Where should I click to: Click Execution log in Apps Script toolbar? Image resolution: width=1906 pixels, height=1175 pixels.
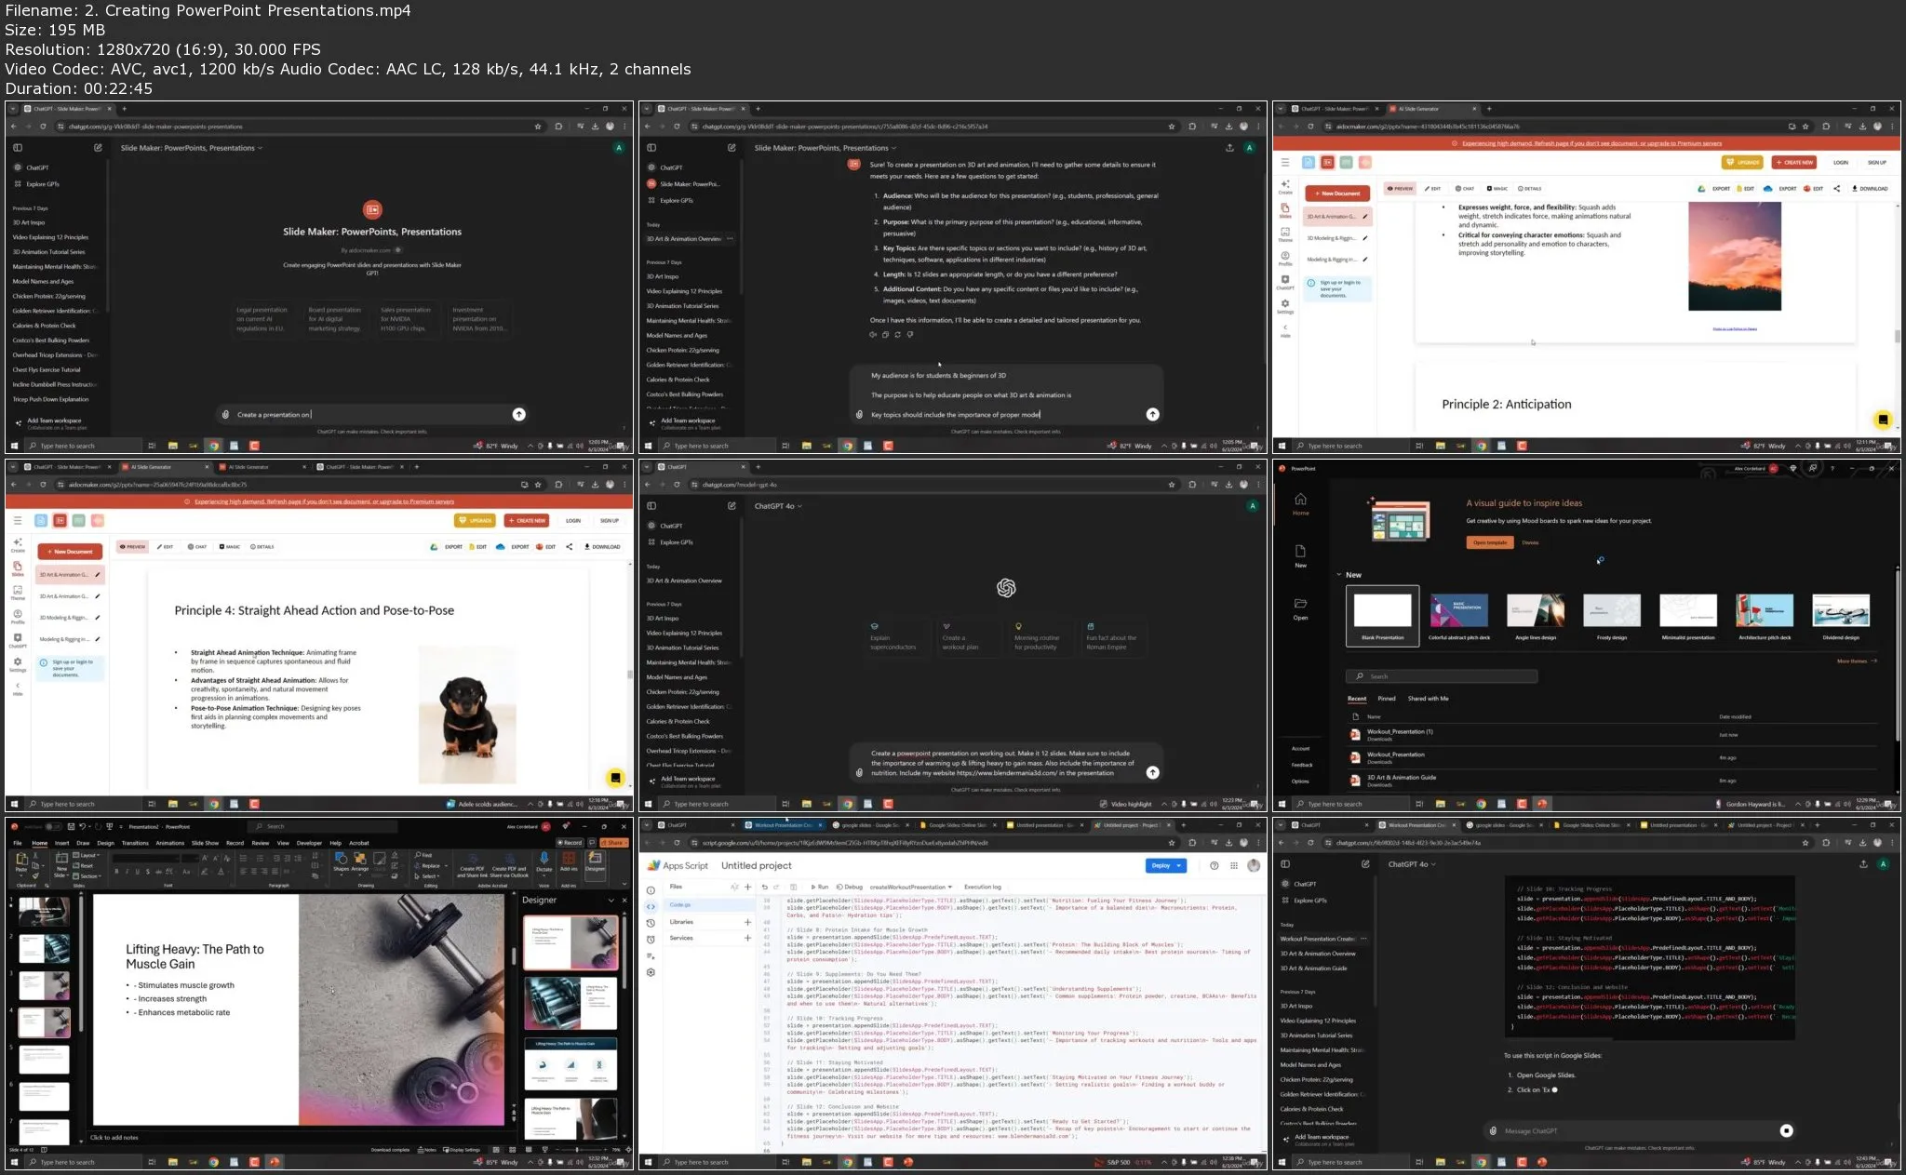pyautogui.click(x=983, y=887)
